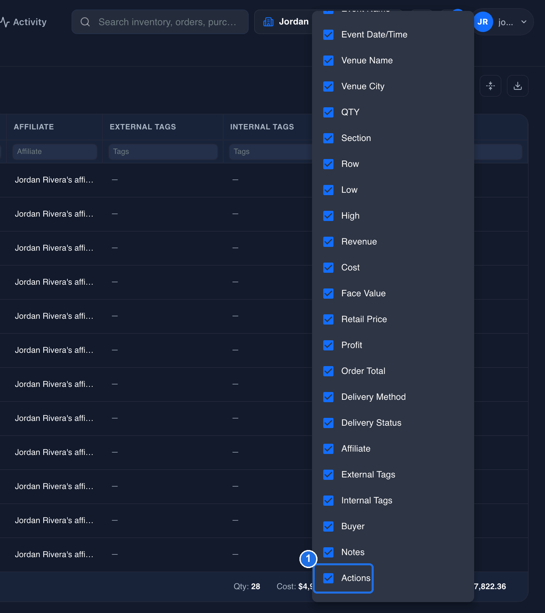Uncheck the Actions column checkbox
Viewport: 545px width, 613px height.
[328, 578]
